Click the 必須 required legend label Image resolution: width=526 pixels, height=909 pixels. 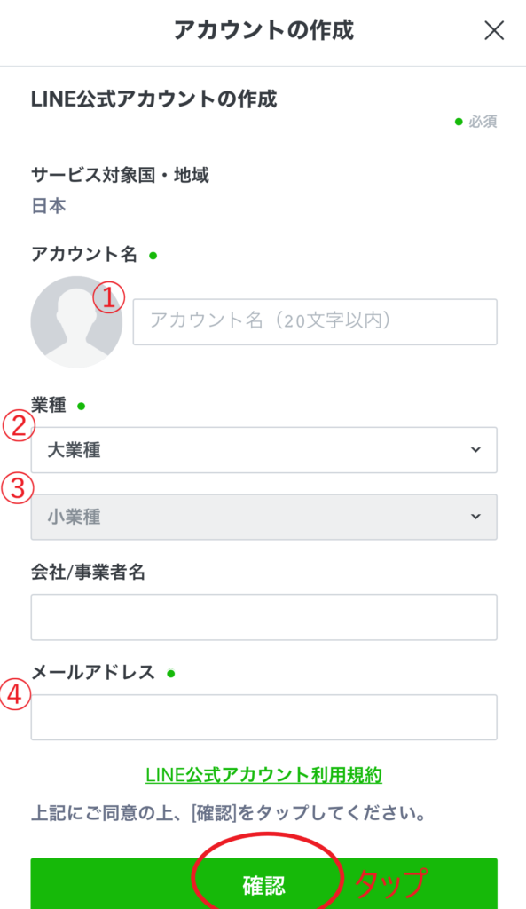pos(483,122)
